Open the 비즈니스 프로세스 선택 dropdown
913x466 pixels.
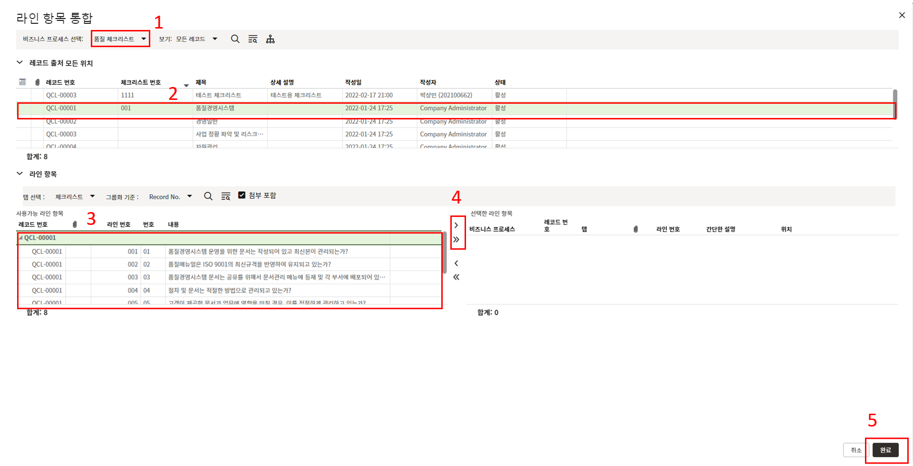[120, 39]
